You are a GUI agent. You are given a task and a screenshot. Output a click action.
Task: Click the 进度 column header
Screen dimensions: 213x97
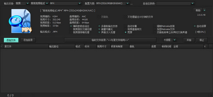(x=156, y=47)
